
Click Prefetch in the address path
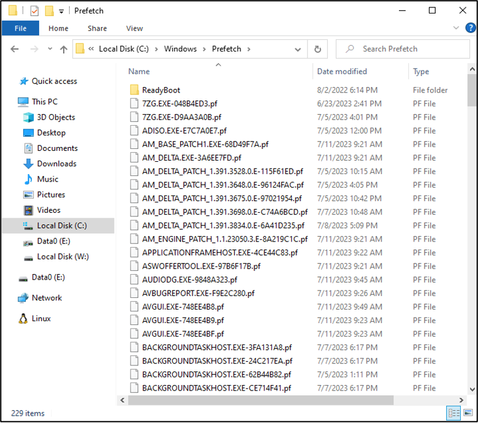pyautogui.click(x=227, y=49)
